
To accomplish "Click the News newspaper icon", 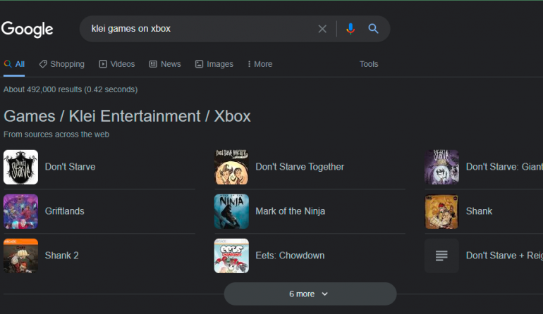I will pyautogui.click(x=153, y=64).
